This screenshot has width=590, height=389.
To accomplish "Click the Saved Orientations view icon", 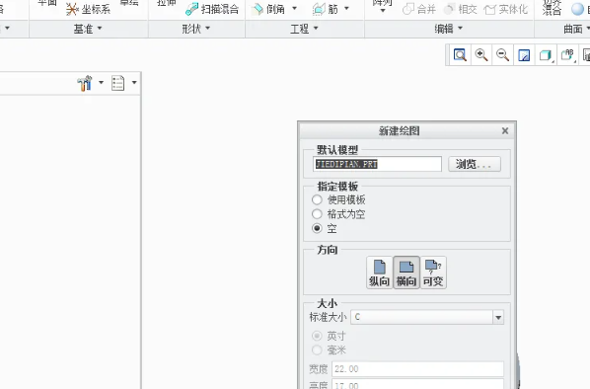I will (567, 55).
